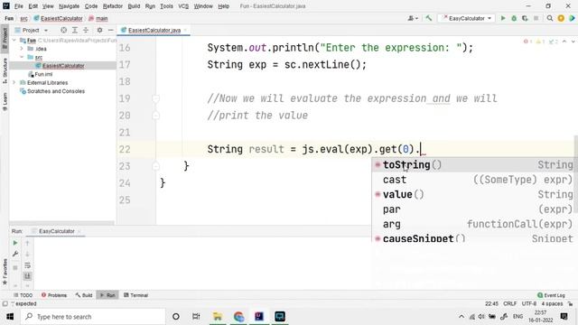Run the EasyCalculator configuration from the top toolbar

[503, 18]
